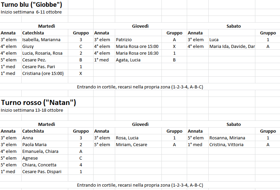Click the 'Paola Maria' cell
This screenshot has width=280, height=190.
click(45, 144)
